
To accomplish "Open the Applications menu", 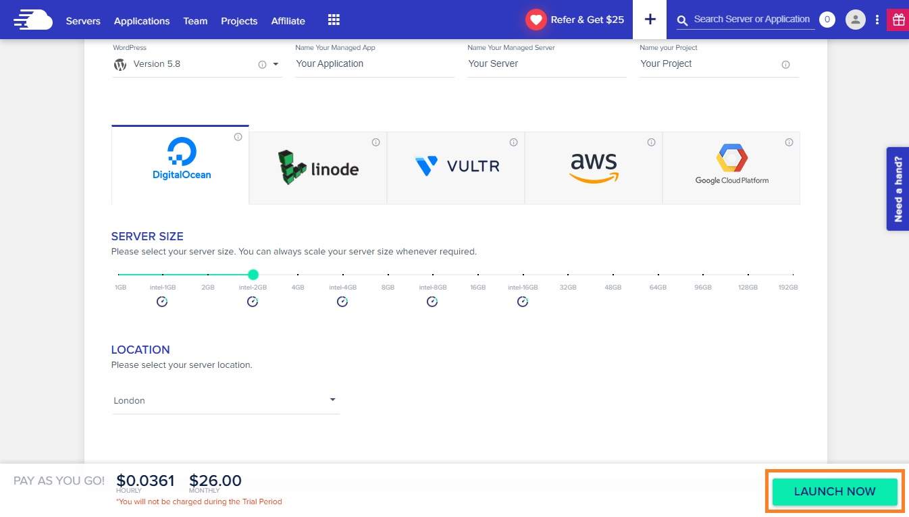I will [142, 21].
